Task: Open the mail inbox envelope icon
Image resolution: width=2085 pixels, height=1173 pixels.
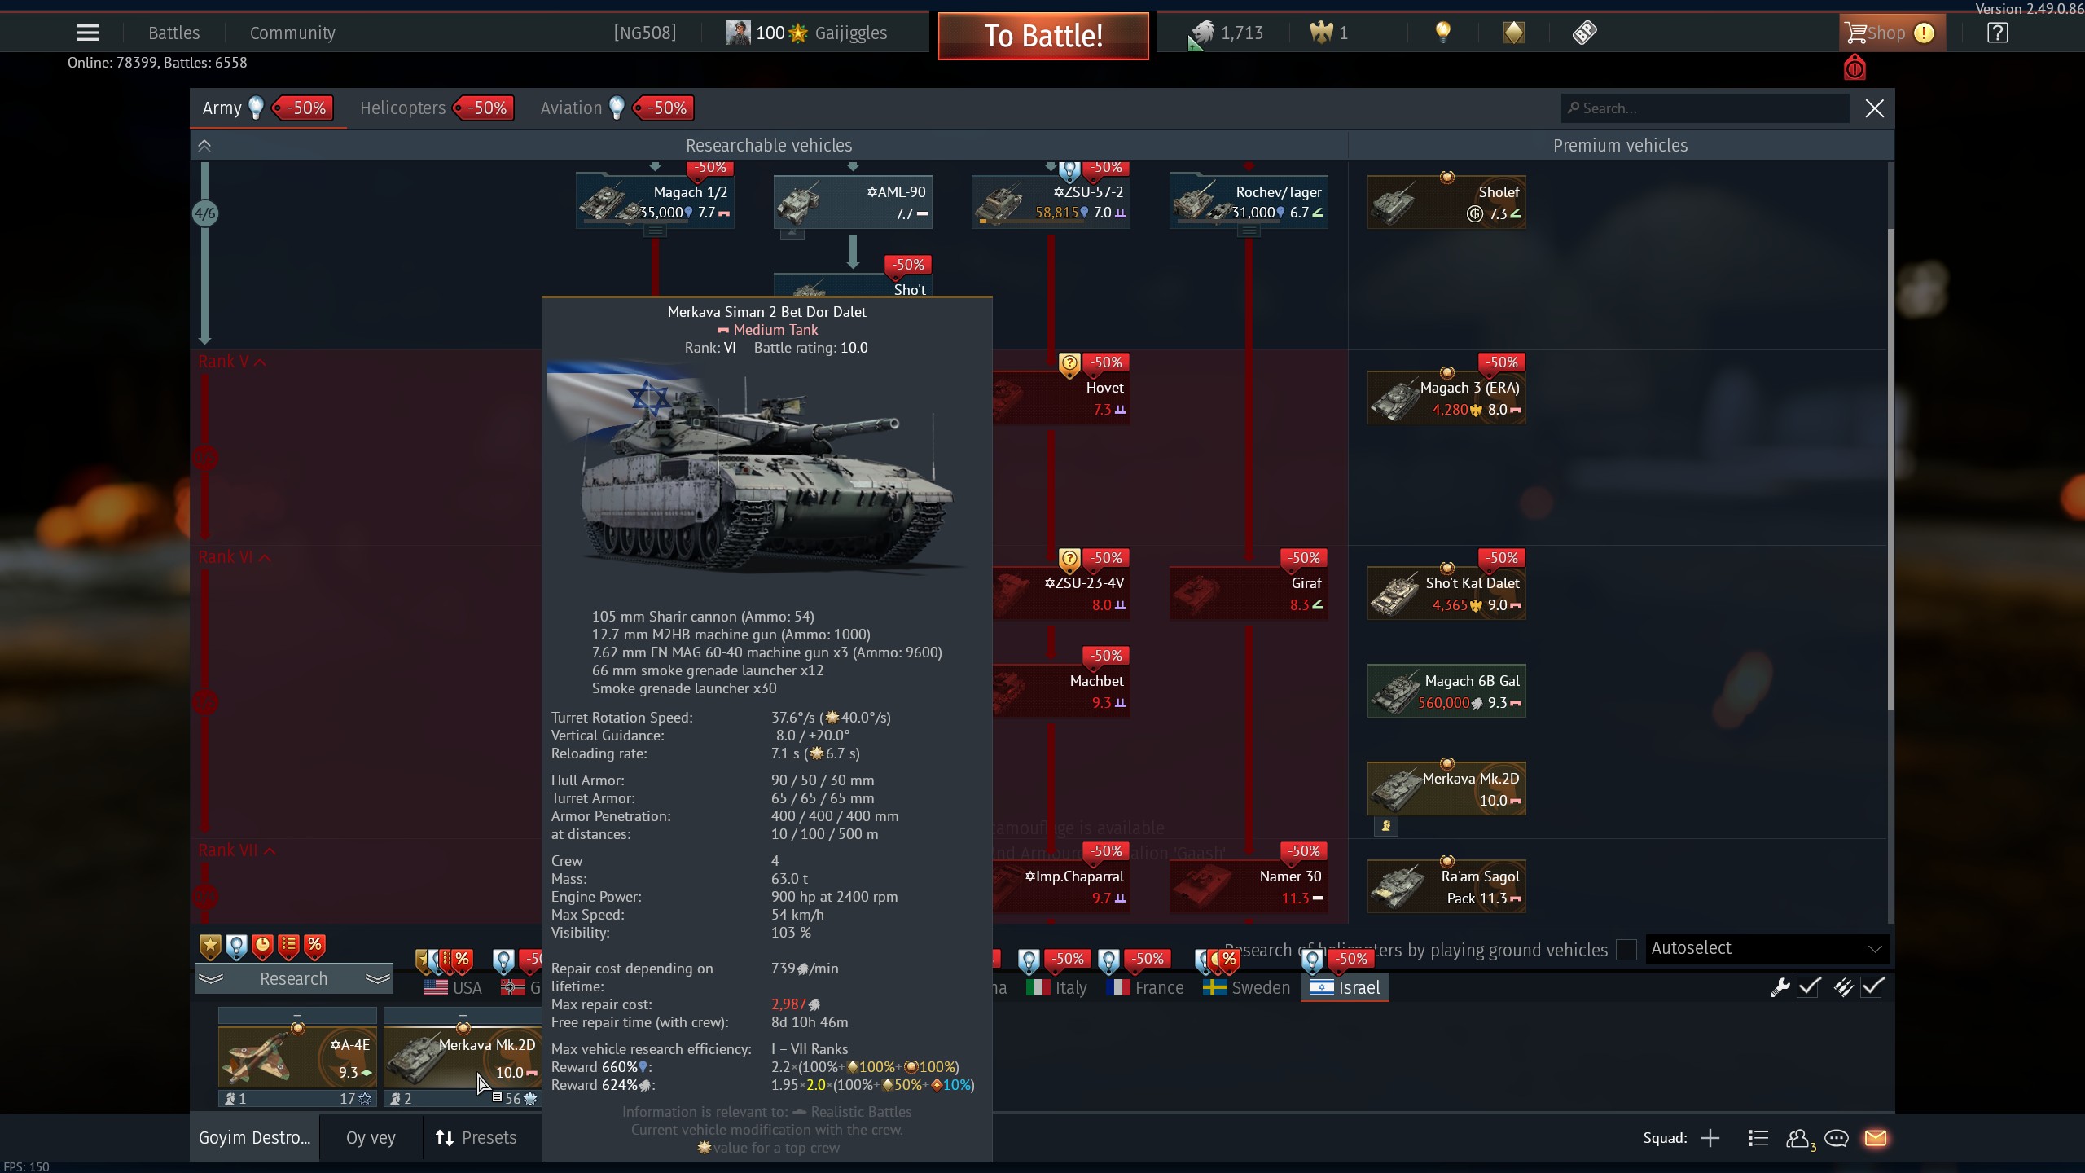Action: (x=1875, y=1138)
